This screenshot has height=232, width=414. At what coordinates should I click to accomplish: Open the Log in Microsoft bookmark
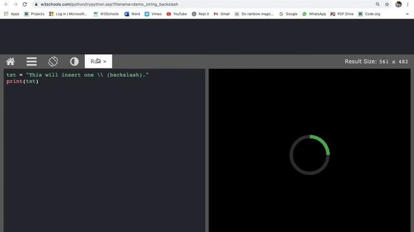(68, 14)
